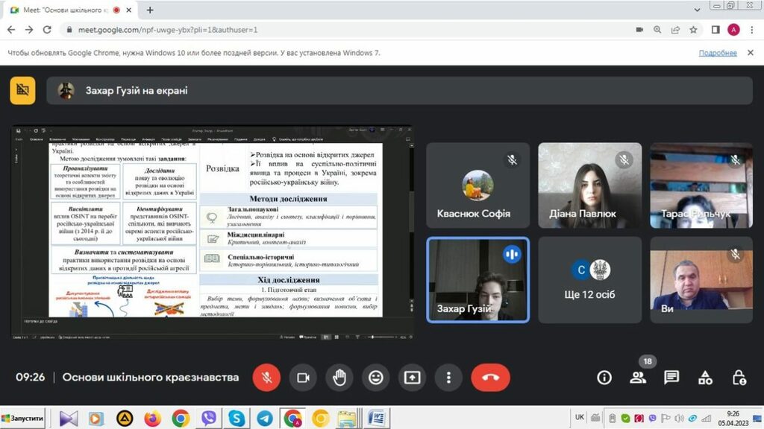
Task: Open the in-call chat panel
Action: 671,378
